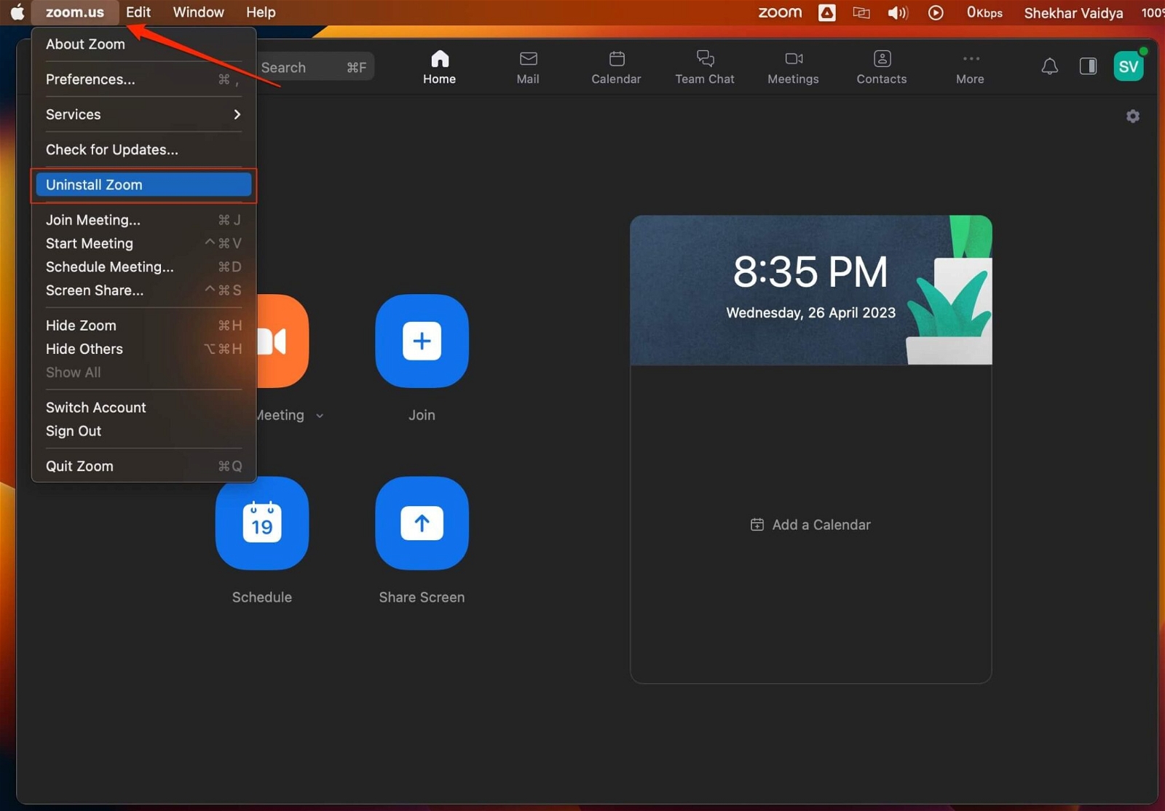
Task: Open the Contacts tab
Action: click(881, 67)
